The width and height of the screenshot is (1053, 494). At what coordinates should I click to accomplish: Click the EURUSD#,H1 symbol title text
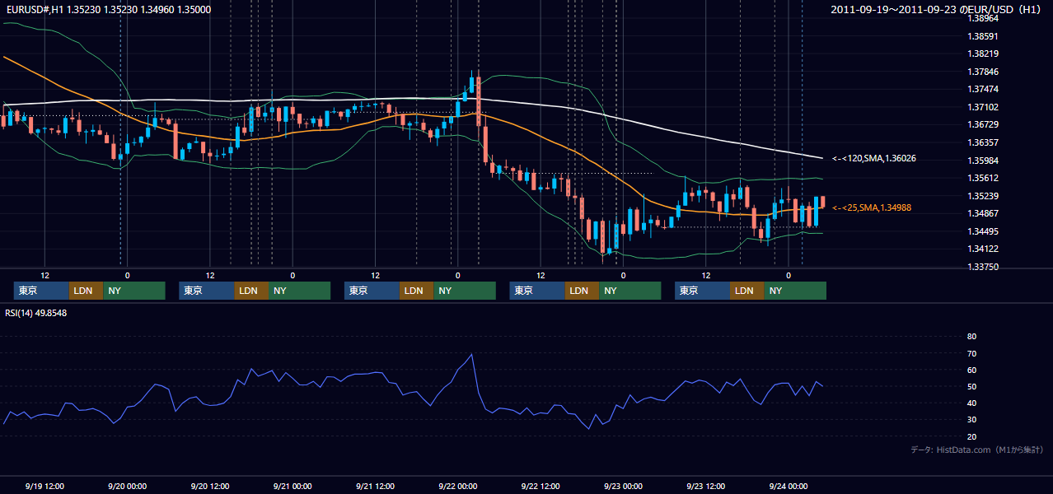pos(33,9)
